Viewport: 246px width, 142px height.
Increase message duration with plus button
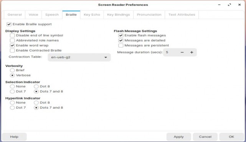point(192,52)
